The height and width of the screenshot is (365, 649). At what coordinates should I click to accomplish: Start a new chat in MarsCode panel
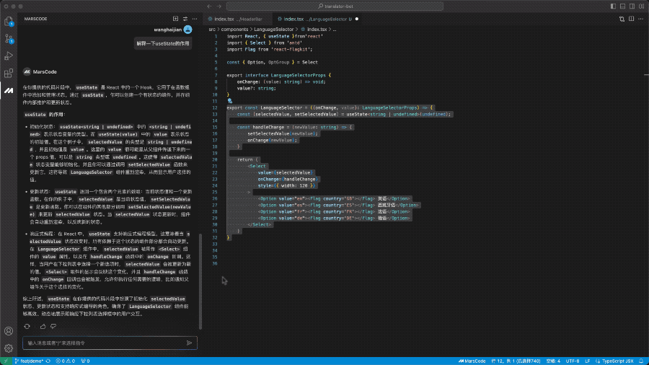point(175,18)
